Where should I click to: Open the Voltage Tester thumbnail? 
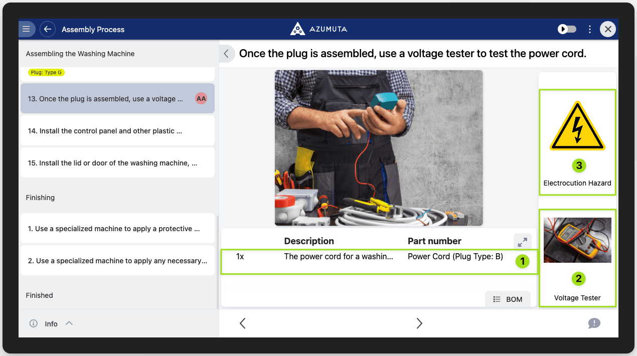pyautogui.click(x=577, y=240)
